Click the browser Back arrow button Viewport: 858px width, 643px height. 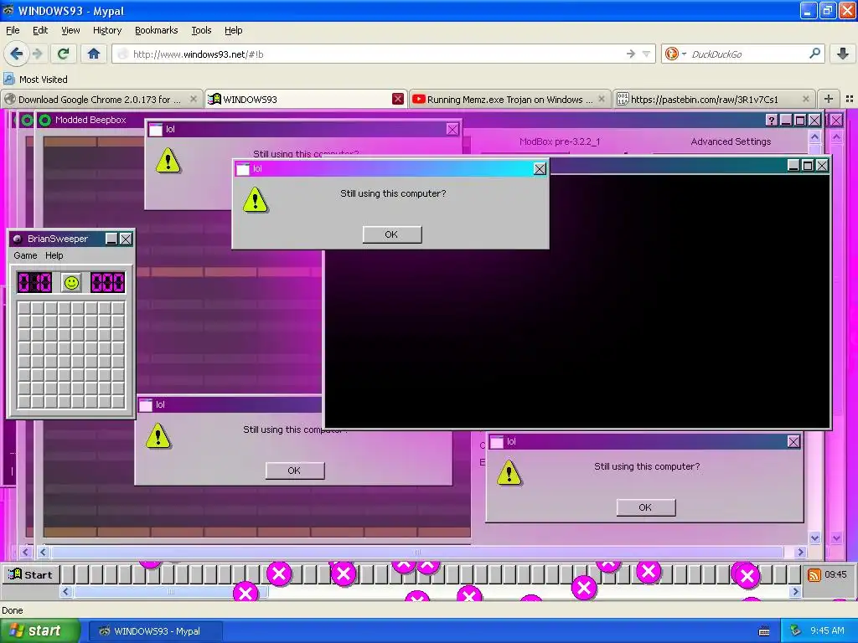pyautogui.click(x=16, y=54)
